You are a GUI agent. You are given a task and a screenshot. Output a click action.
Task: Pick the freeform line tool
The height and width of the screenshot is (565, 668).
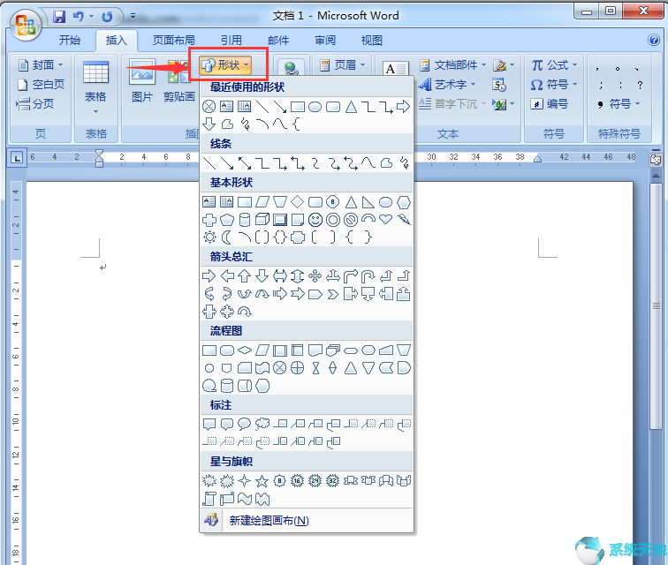coord(386,163)
